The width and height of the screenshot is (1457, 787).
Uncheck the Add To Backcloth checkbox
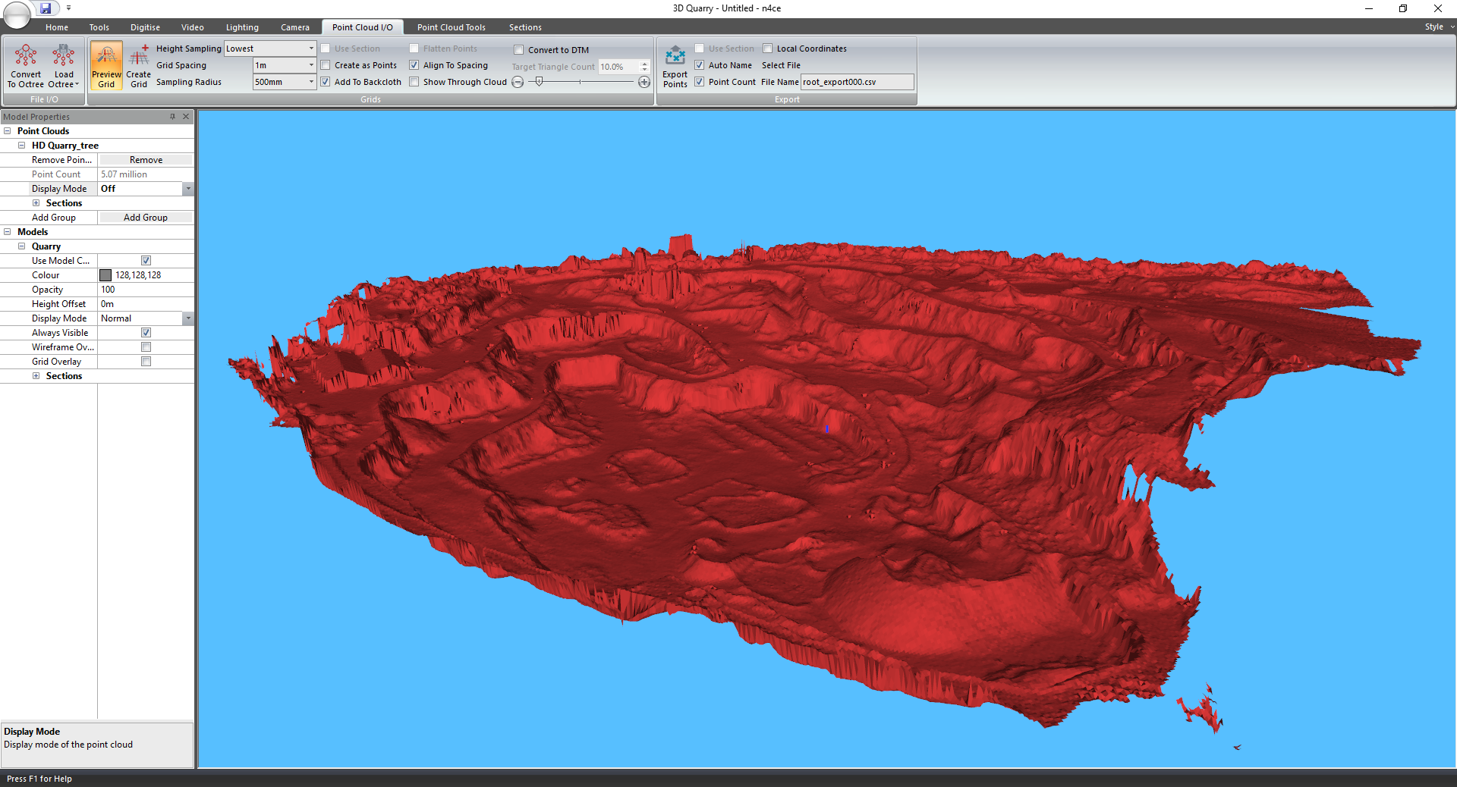(326, 82)
